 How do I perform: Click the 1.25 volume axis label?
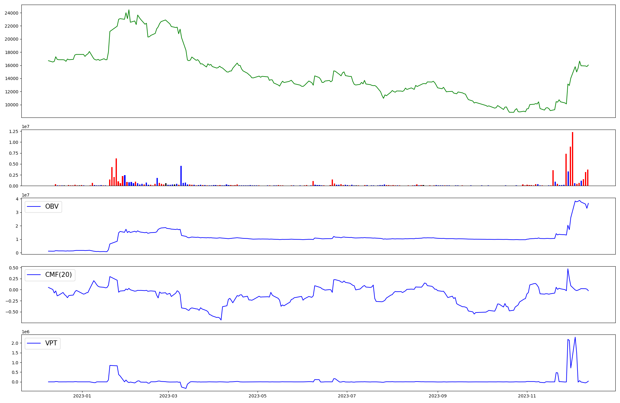click(x=13, y=131)
